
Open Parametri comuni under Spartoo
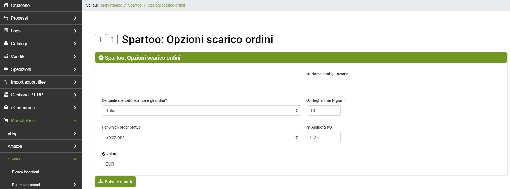coord(41,184)
